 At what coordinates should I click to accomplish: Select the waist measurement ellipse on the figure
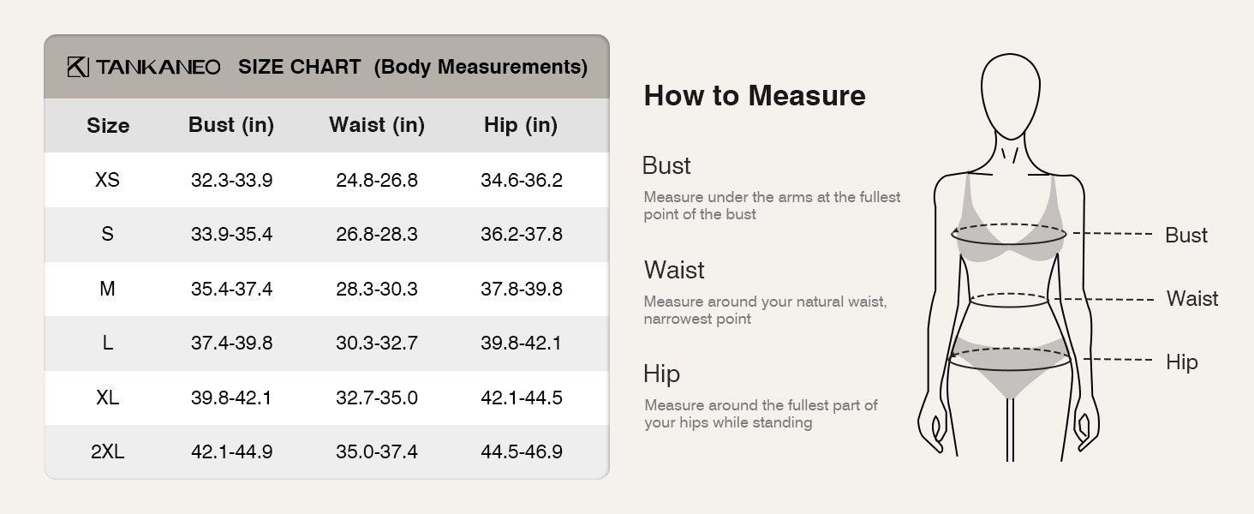coord(1009,300)
